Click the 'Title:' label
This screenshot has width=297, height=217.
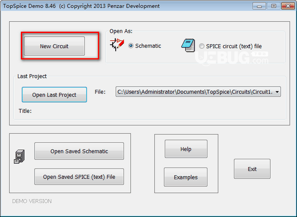[25, 111]
